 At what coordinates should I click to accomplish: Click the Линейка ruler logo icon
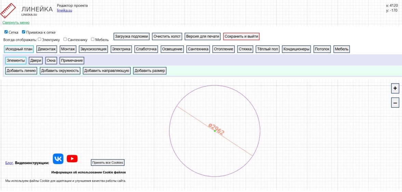coord(8,11)
